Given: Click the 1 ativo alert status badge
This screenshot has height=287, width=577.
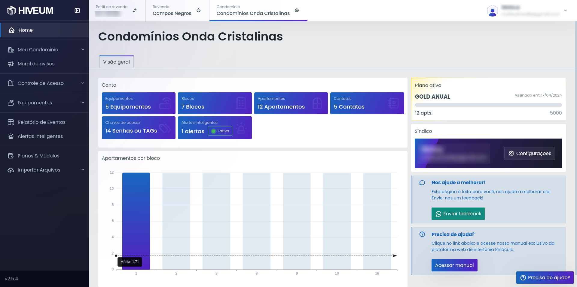Looking at the screenshot, I should pos(220,131).
